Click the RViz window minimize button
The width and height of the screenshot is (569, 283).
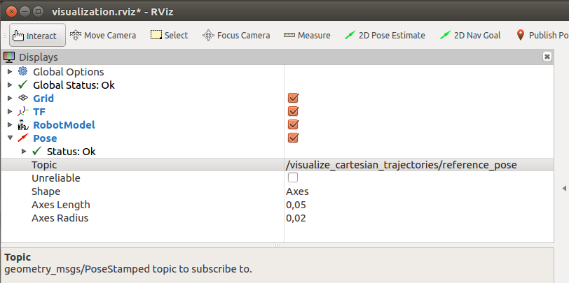tap(25, 12)
